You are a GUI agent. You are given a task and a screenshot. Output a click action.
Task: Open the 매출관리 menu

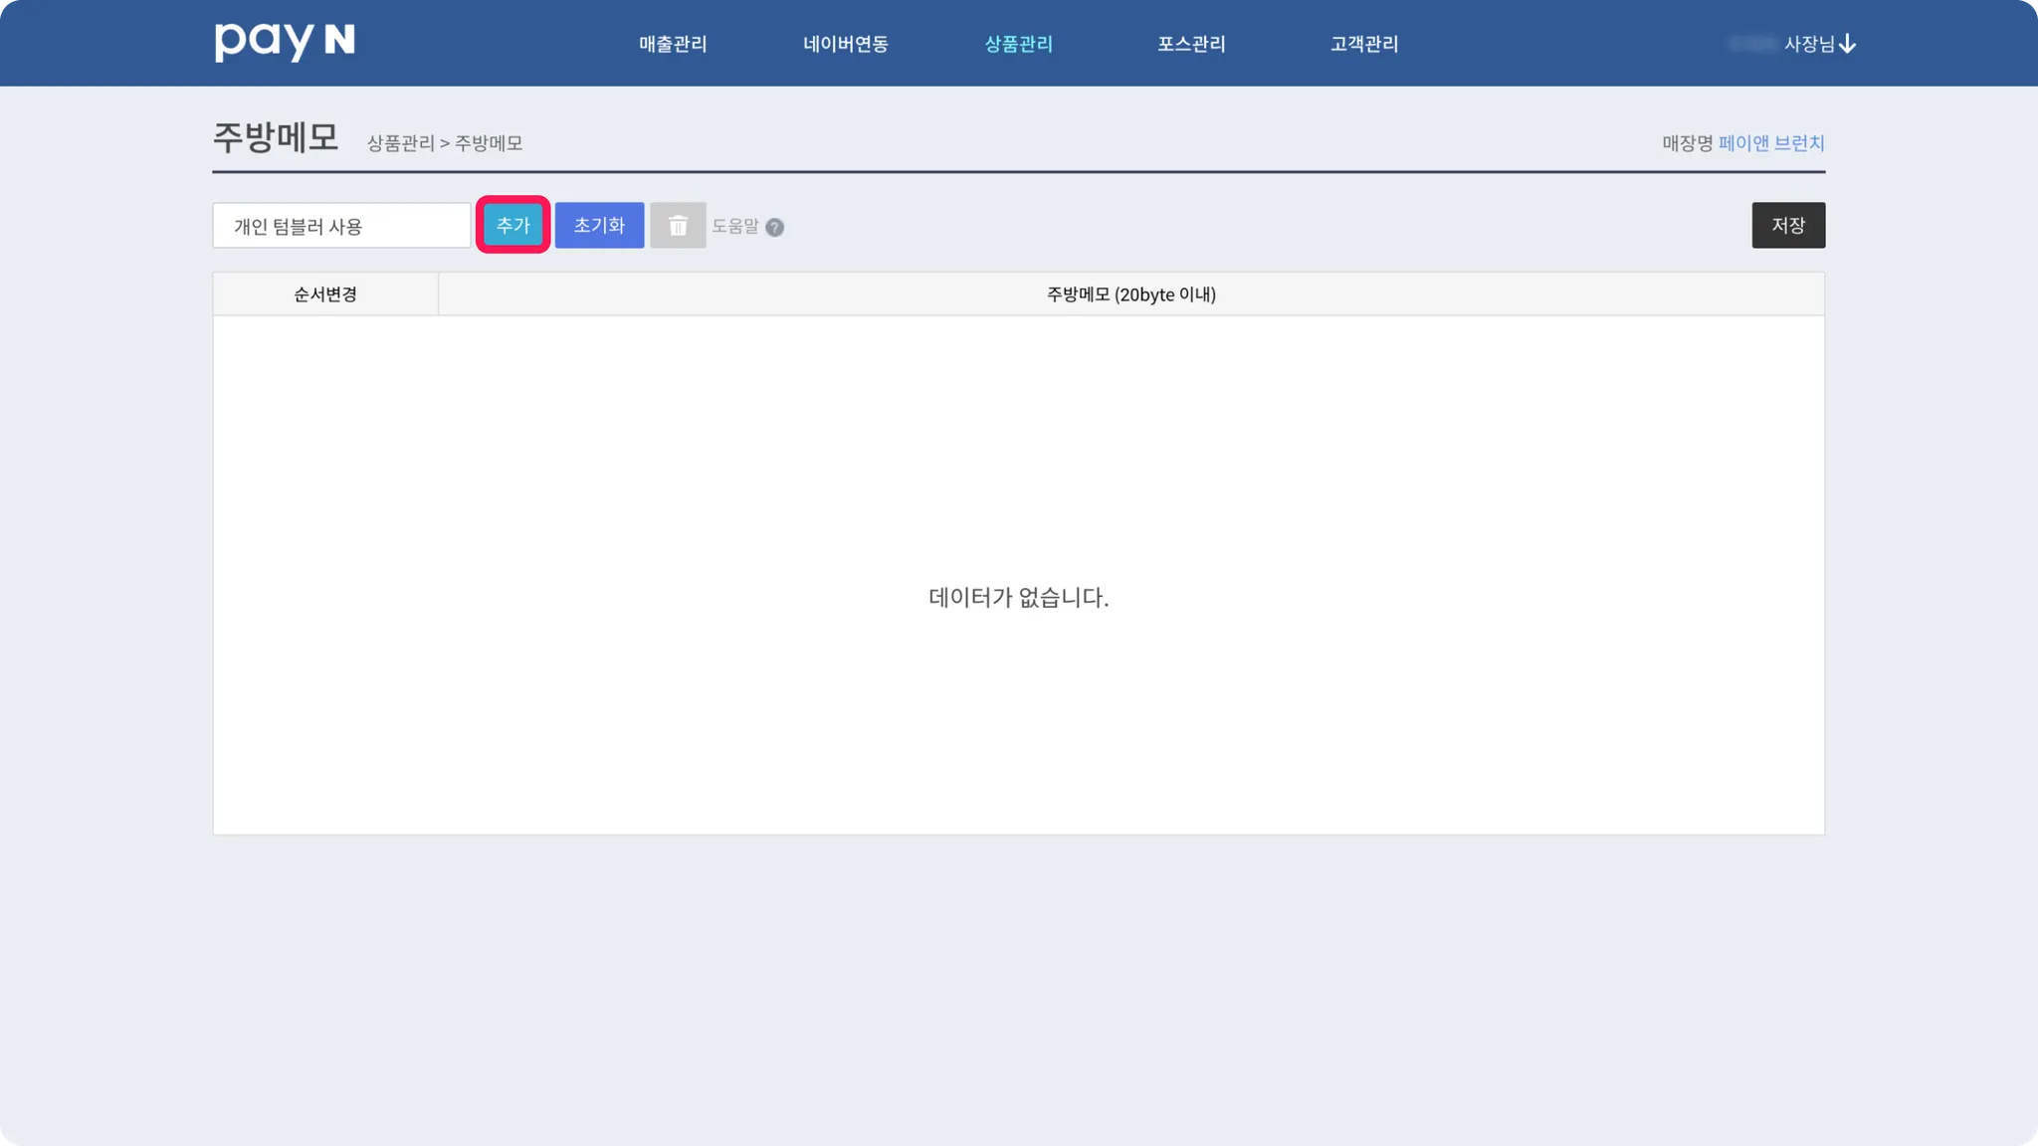(x=673, y=44)
